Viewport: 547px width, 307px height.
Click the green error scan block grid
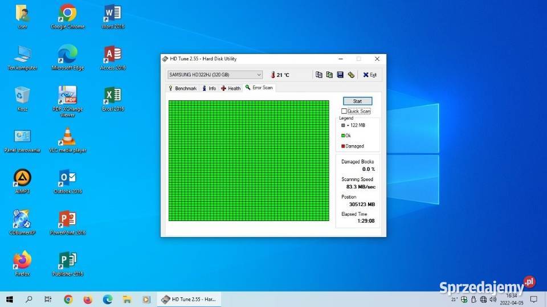249,161
